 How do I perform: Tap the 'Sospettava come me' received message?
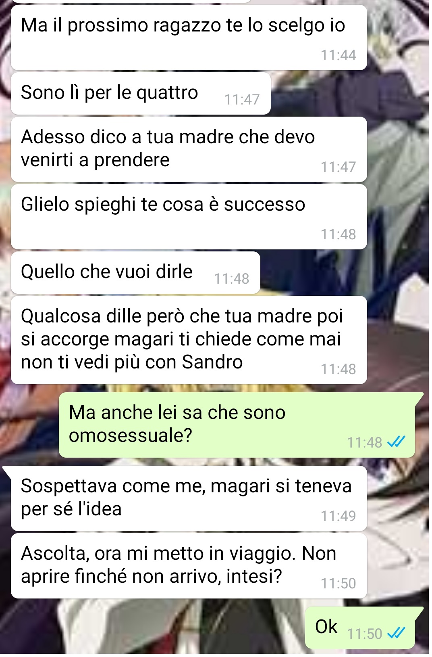(x=189, y=498)
